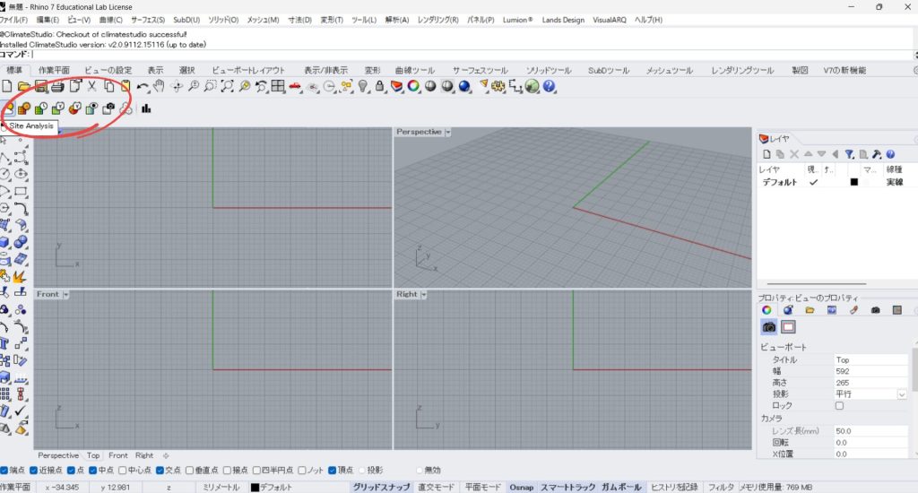Screen dimensions: 918x493
Task: Switch to the メッシュツール toolbar tab
Action: 669,70
